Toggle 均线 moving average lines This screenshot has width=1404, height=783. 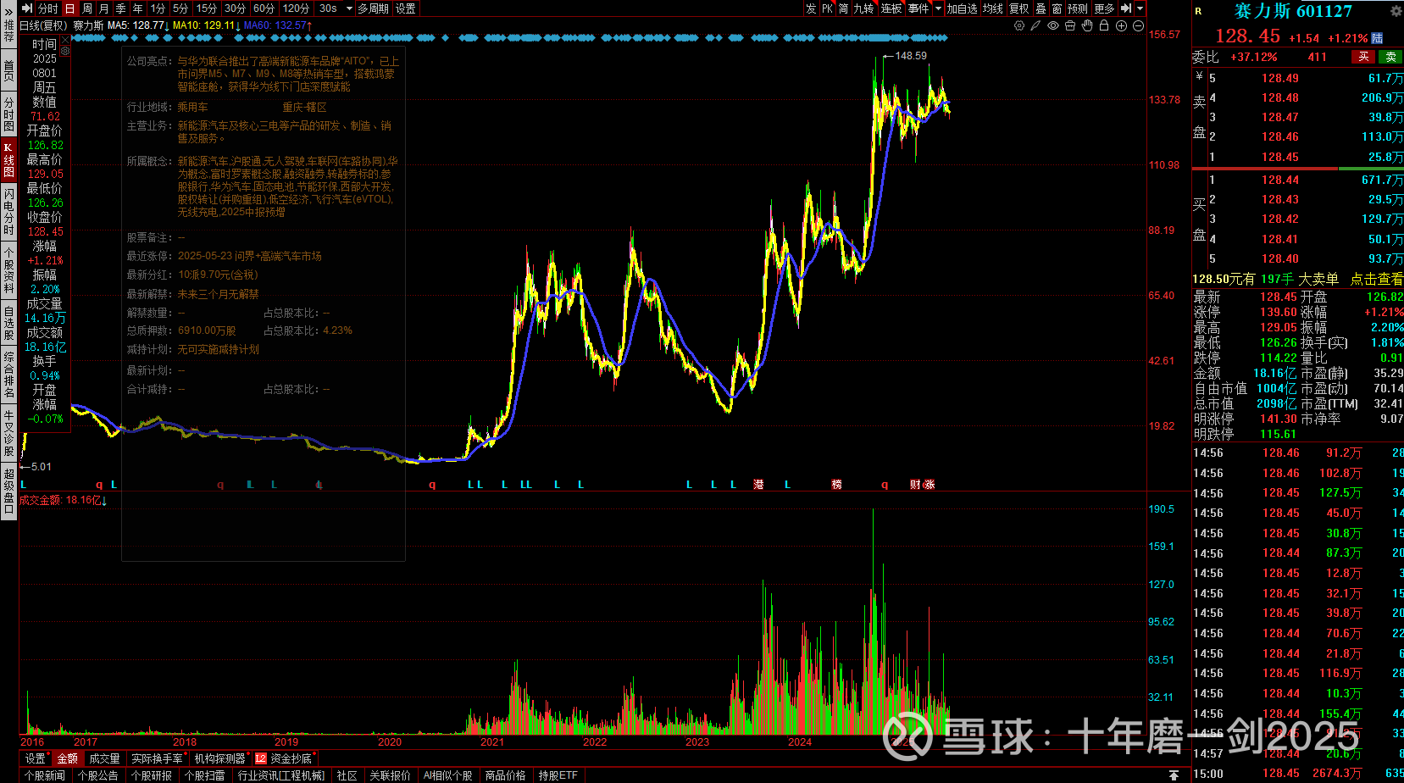(993, 8)
